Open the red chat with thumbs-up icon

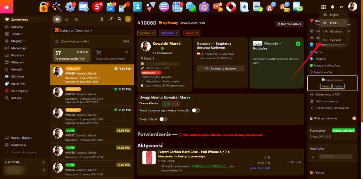[218, 7]
